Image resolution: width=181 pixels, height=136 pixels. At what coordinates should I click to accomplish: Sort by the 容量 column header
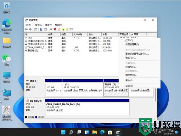click(x=110, y=34)
